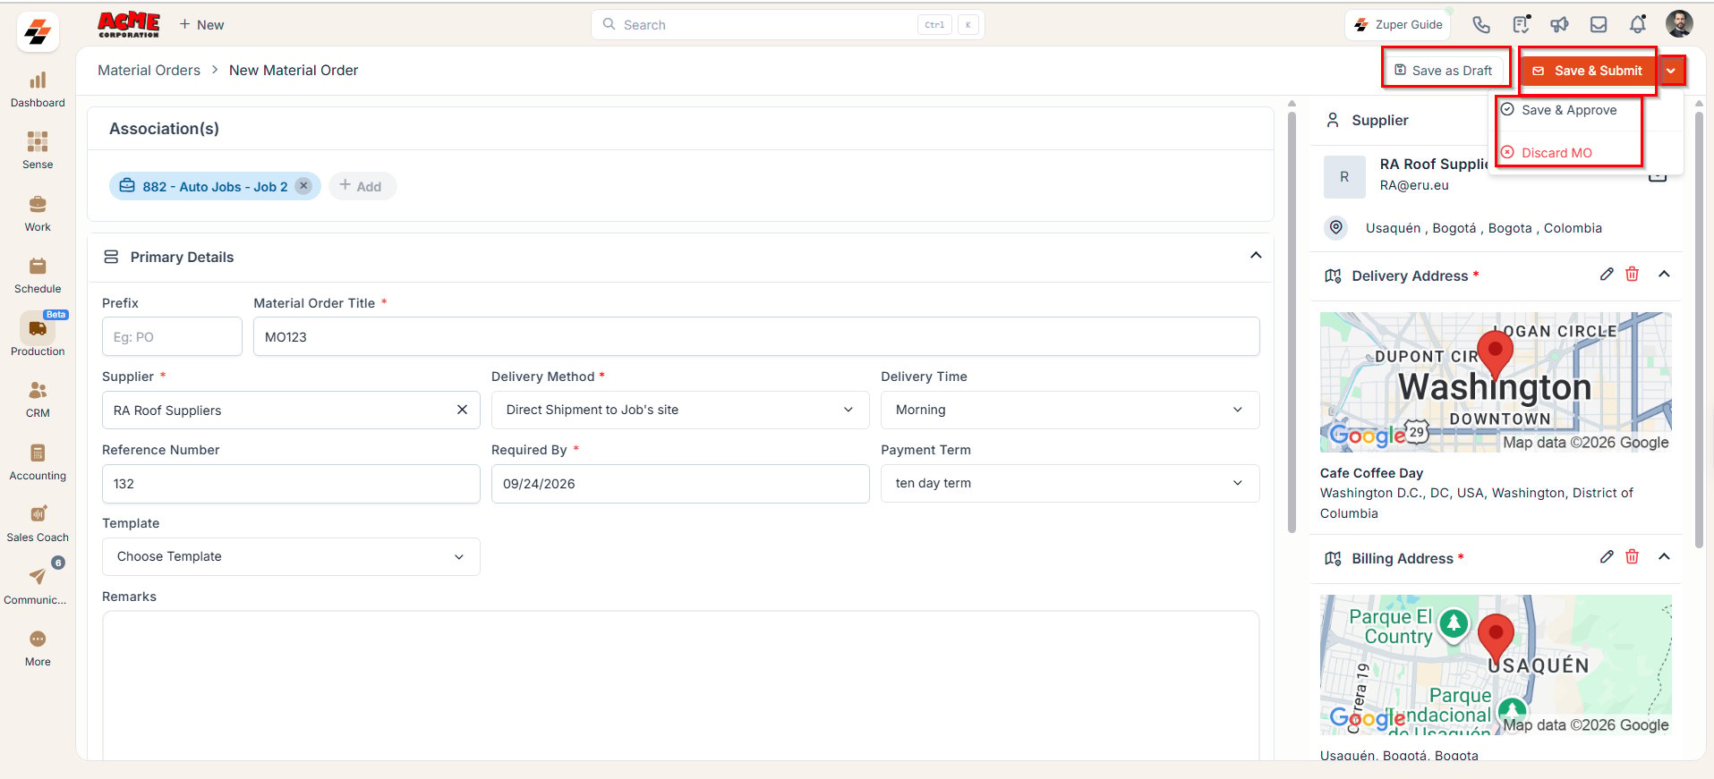Open Production truck icon
Screen dimensions: 1714x779
38,328
